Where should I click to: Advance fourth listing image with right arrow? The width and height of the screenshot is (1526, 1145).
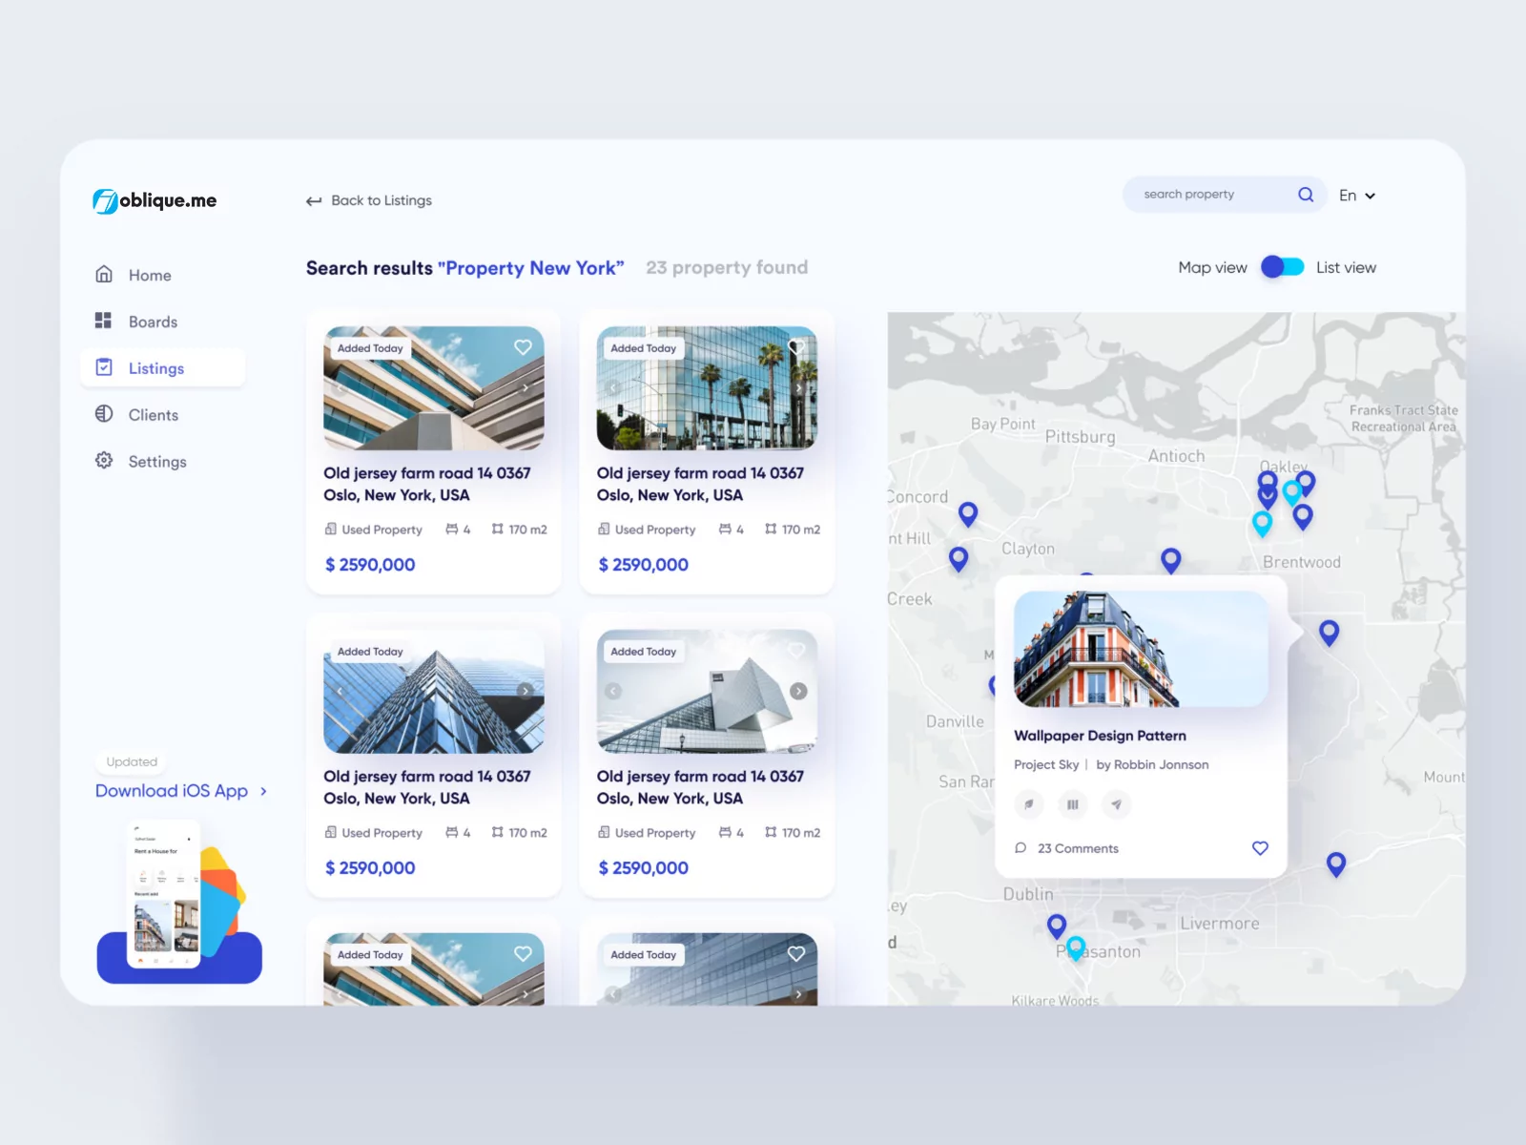tap(798, 691)
